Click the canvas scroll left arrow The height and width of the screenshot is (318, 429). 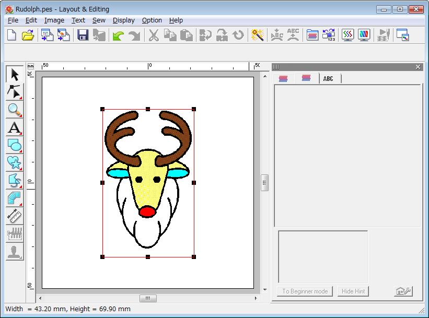tap(40, 298)
